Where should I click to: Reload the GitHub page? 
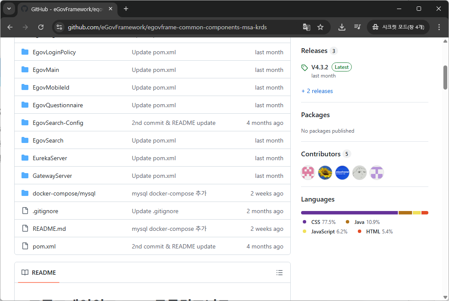click(41, 27)
